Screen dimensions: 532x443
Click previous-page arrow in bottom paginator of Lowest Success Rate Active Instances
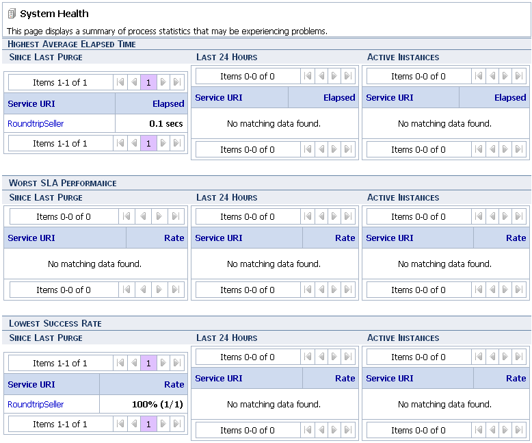pos(490,431)
